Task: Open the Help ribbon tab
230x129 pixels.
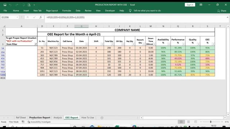Action: coord(121,10)
